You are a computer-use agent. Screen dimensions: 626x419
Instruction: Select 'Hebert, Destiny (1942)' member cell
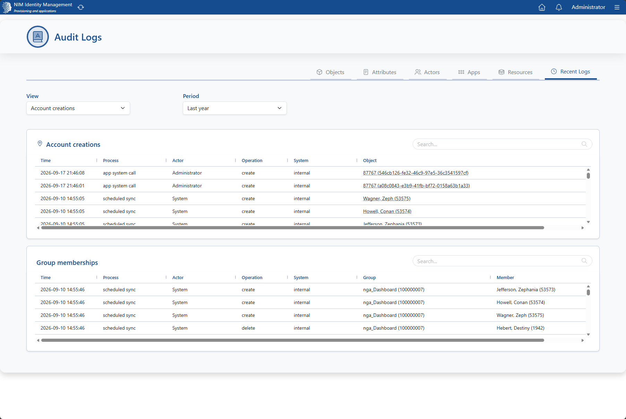point(521,328)
